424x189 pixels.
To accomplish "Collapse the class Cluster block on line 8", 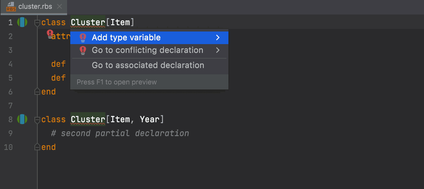I will coord(37,120).
